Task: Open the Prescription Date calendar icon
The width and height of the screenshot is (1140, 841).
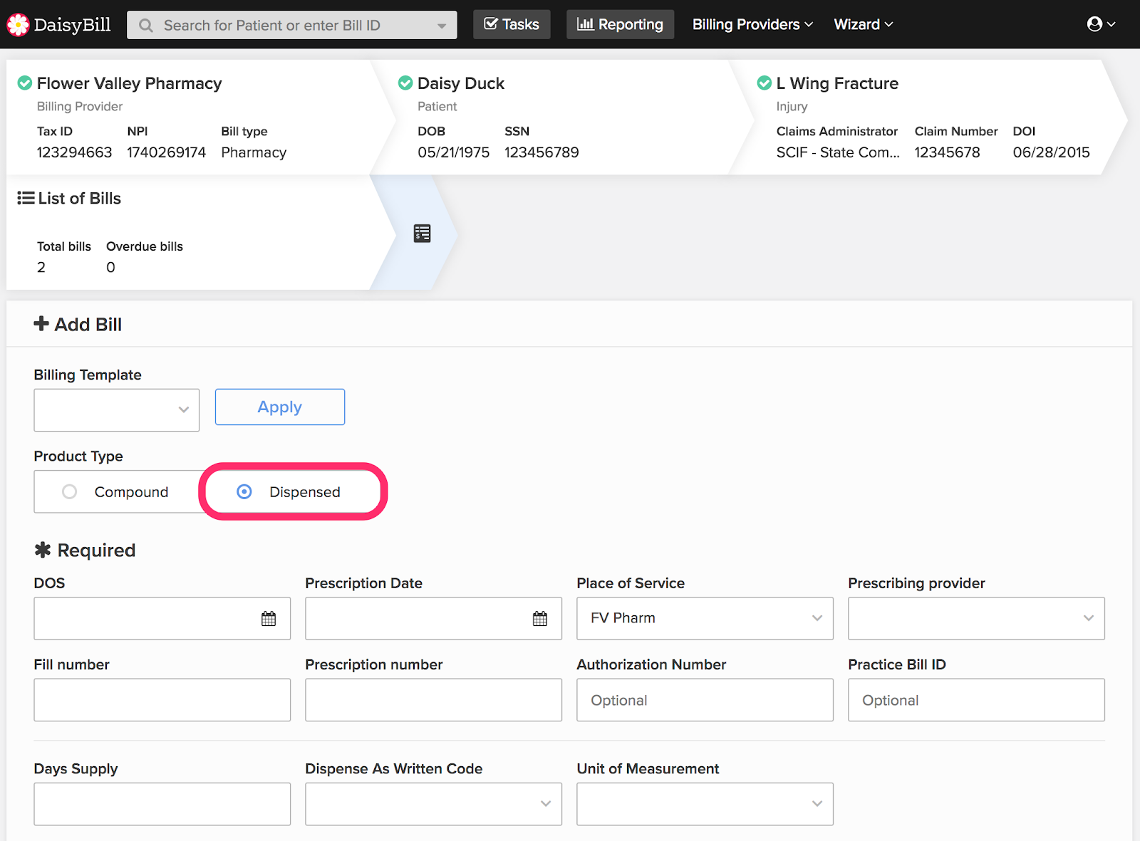Action: click(540, 619)
